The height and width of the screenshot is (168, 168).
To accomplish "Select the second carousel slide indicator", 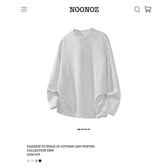I will [82, 129].
